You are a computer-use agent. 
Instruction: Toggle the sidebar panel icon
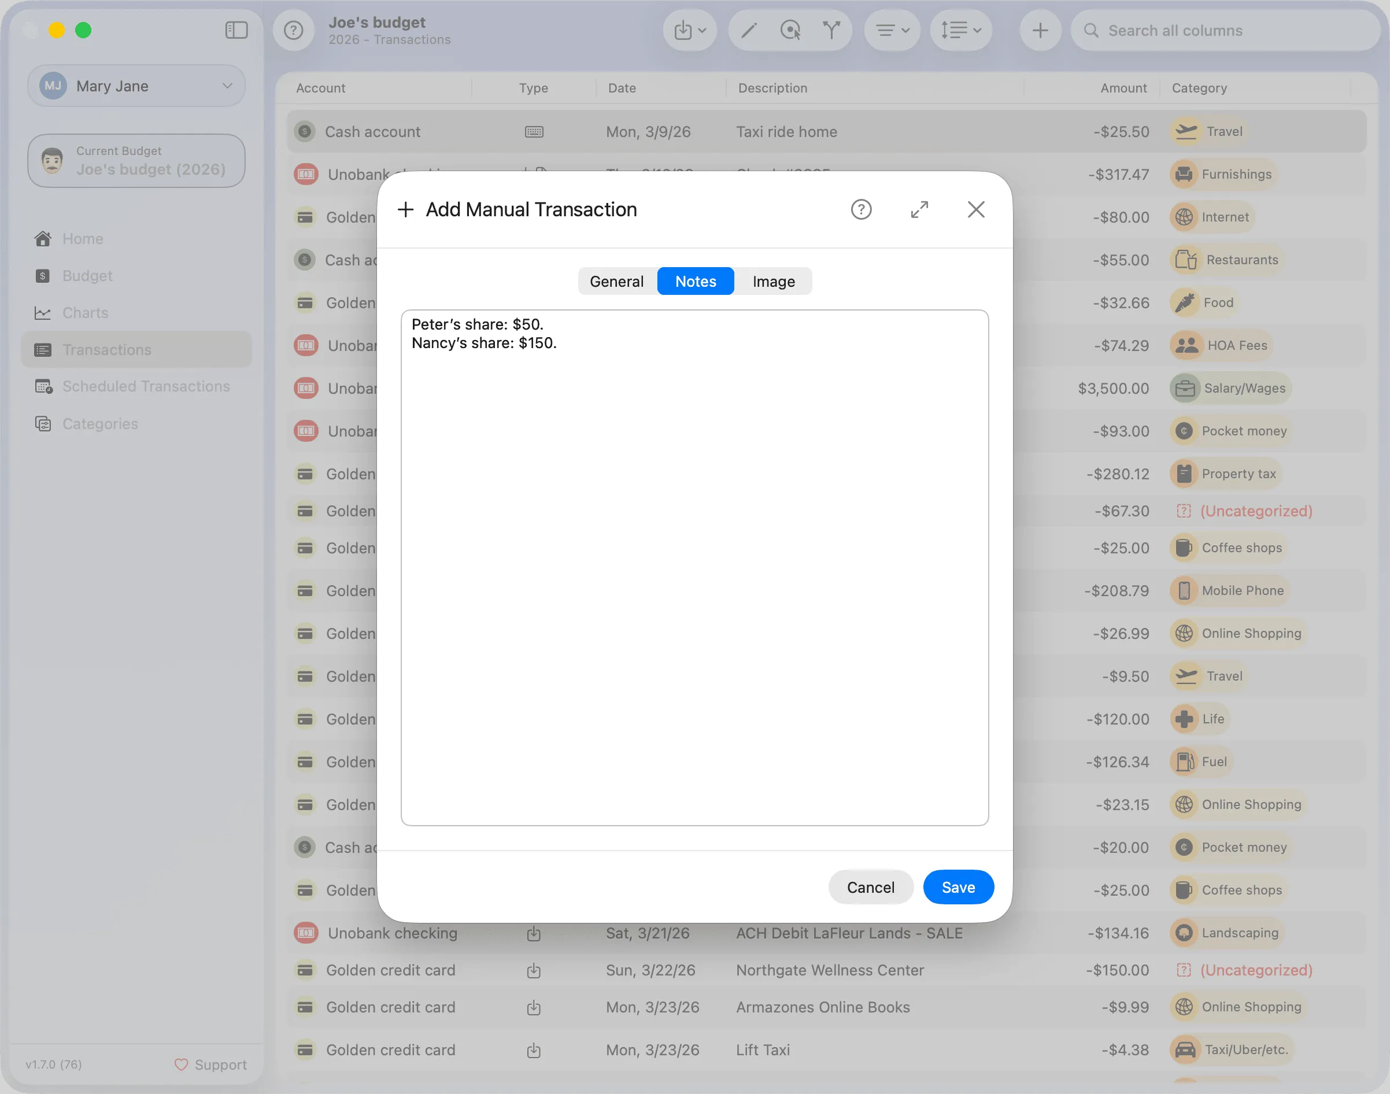(236, 30)
